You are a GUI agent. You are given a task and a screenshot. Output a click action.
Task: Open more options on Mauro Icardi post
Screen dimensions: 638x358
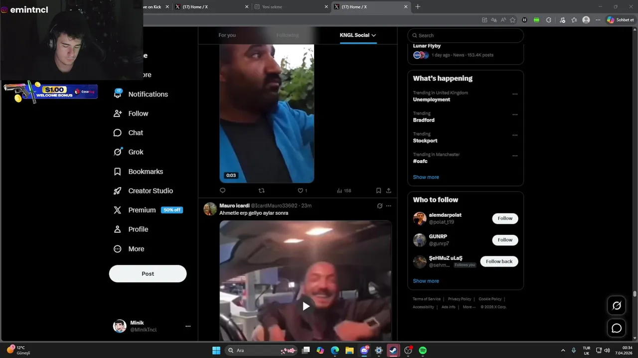(389, 206)
